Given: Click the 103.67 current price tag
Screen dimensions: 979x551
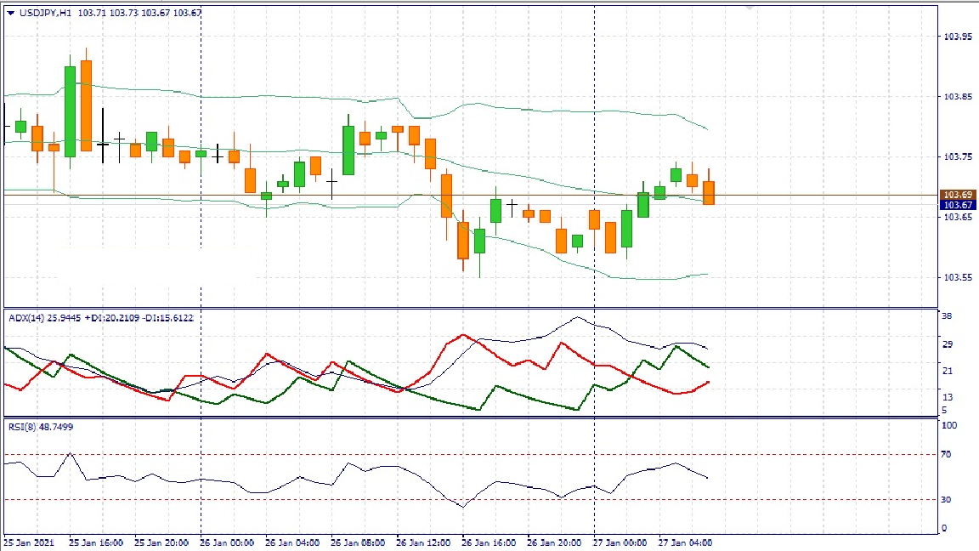Looking at the screenshot, I should coord(958,205).
